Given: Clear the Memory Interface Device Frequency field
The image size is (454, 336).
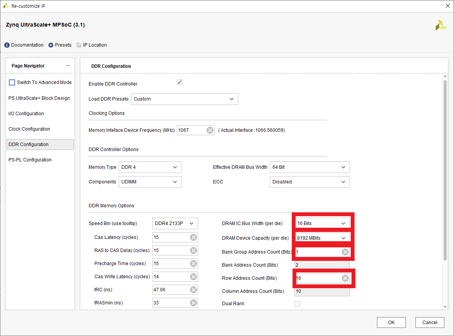Looking at the screenshot, I should pos(210,130).
